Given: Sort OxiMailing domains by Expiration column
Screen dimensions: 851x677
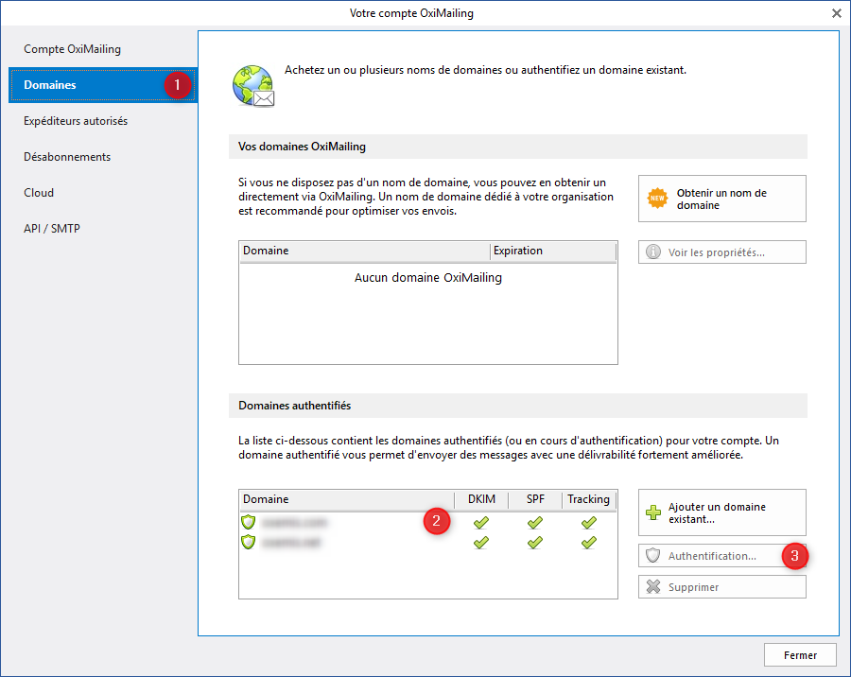Looking at the screenshot, I should (553, 251).
